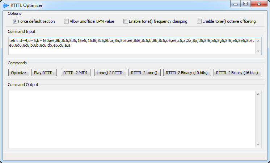This screenshot has width=270, height=163.
Task: Click the Play RTTTL button
Action: (x=44, y=73)
